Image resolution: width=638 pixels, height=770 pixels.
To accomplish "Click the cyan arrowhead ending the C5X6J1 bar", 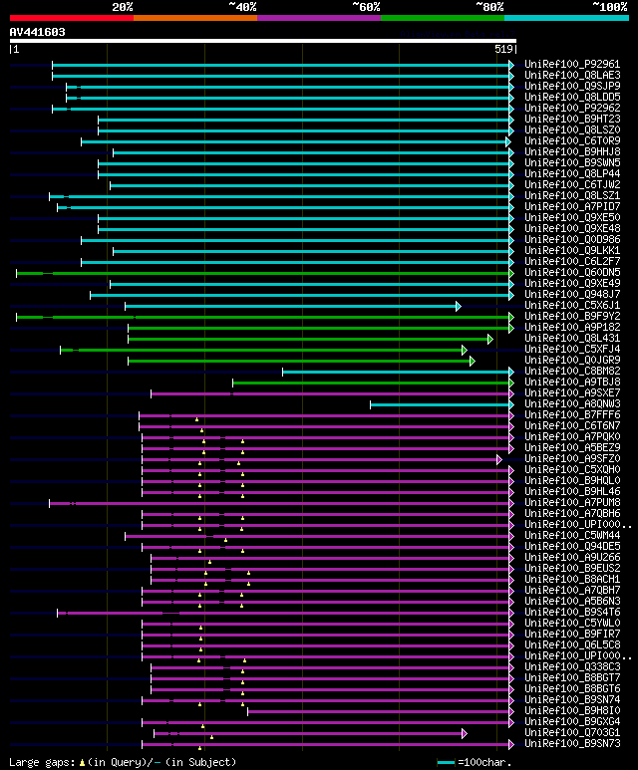I will (x=459, y=307).
